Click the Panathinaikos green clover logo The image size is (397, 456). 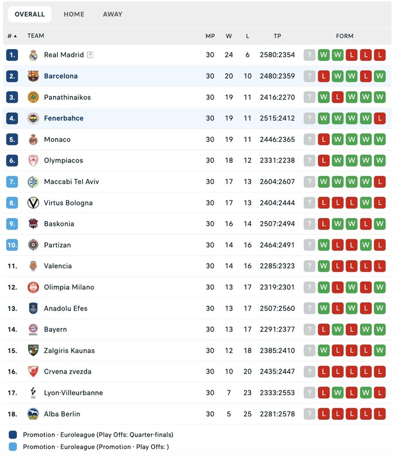click(x=33, y=97)
